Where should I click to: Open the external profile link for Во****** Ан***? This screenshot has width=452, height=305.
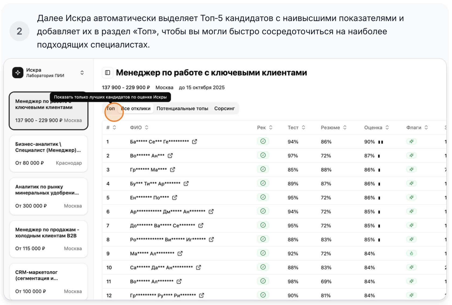coord(170,156)
